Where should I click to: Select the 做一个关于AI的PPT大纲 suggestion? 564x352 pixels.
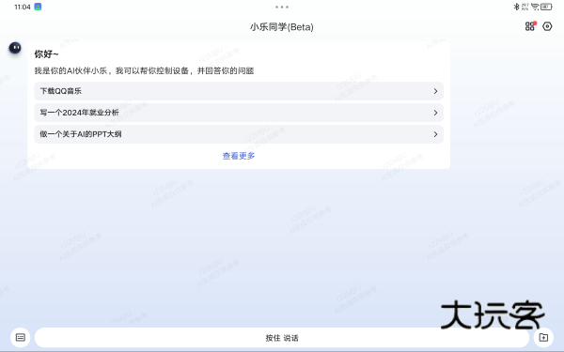(x=239, y=134)
